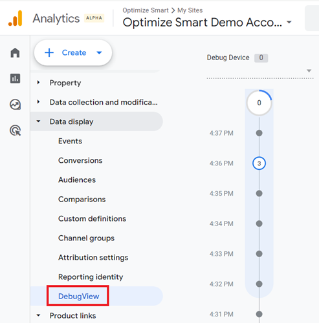Open the Reports bar chart icon
The height and width of the screenshot is (323, 319).
point(15,78)
